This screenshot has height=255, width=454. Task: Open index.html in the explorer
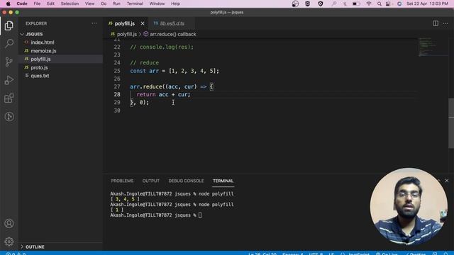43,42
